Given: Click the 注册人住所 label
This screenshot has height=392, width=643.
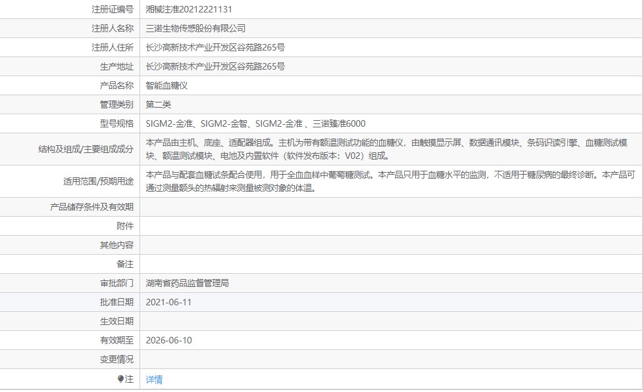Looking at the screenshot, I should point(113,47).
